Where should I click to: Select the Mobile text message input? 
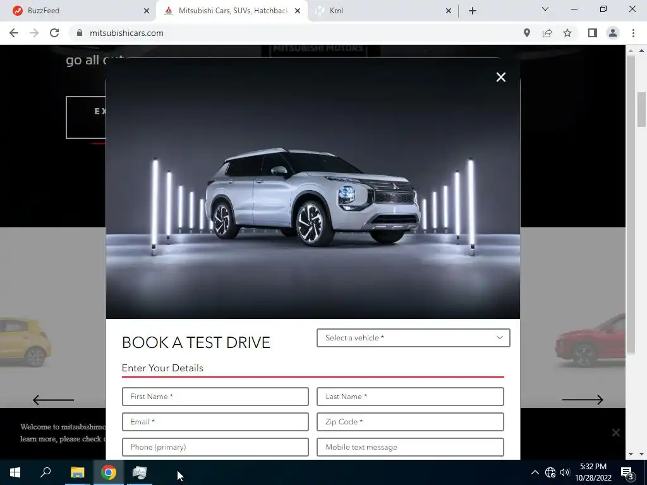(x=410, y=447)
